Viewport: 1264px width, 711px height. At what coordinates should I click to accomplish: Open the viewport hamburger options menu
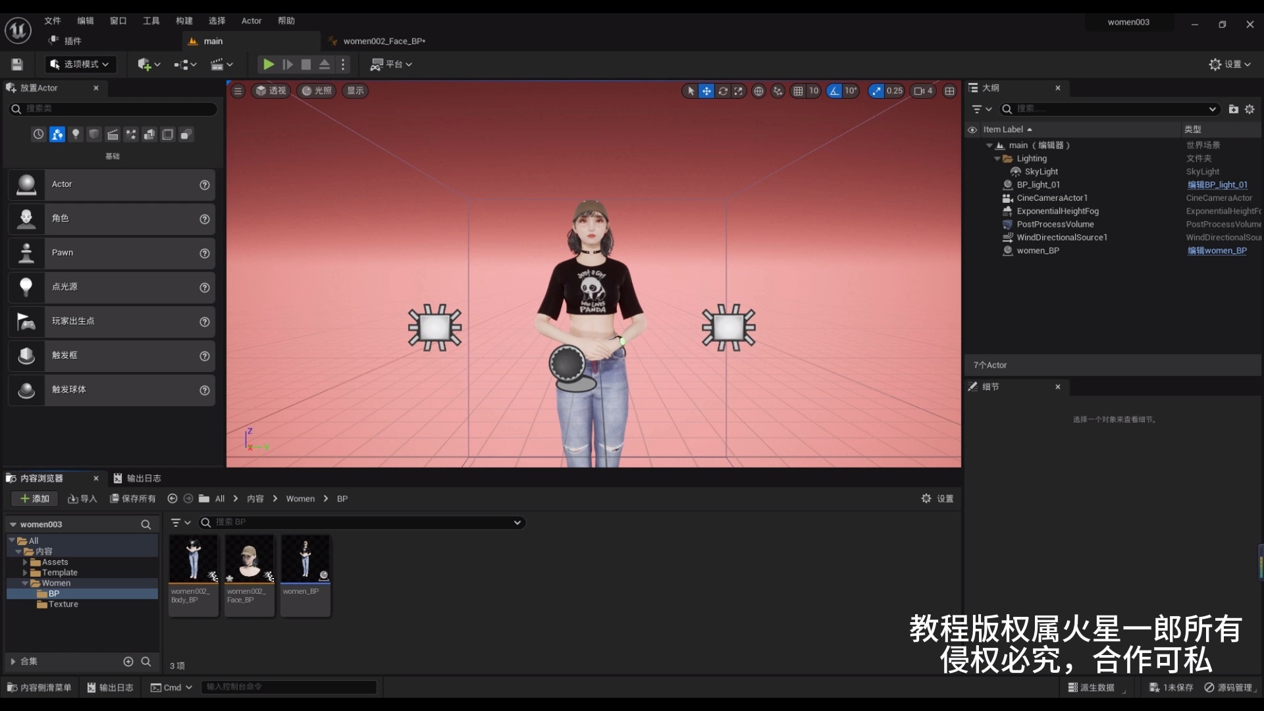click(x=238, y=91)
